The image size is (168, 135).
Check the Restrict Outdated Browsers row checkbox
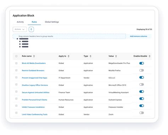click(x=16, y=70)
